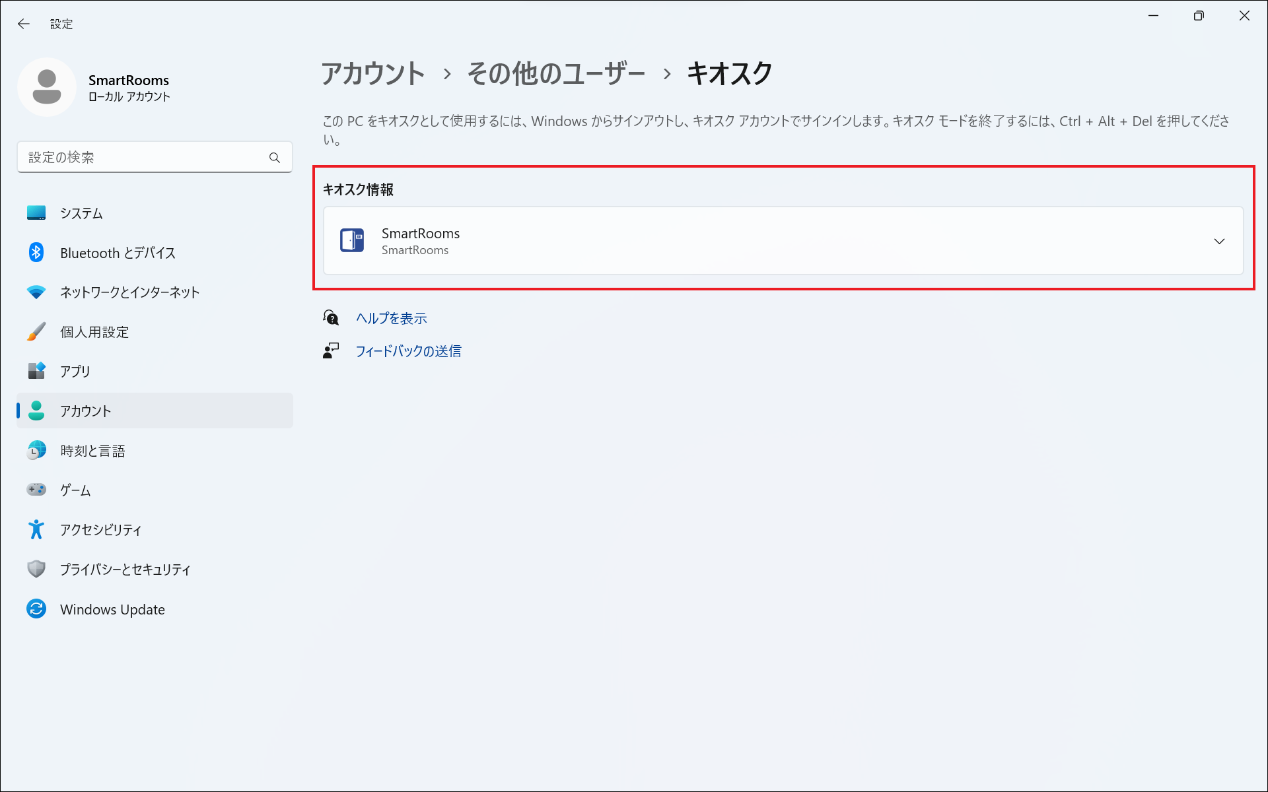Click the accessibility figure icon

[x=36, y=529]
